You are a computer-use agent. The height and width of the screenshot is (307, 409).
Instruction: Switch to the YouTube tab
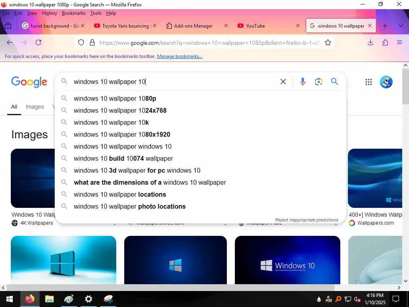pos(269,26)
